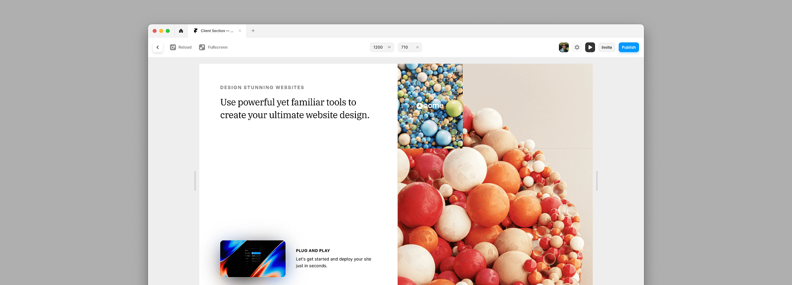Go back using the left chevron button

tap(157, 47)
